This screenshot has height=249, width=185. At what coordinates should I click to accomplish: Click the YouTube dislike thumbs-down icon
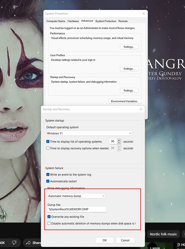pyautogui.click(x=14, y=243)
